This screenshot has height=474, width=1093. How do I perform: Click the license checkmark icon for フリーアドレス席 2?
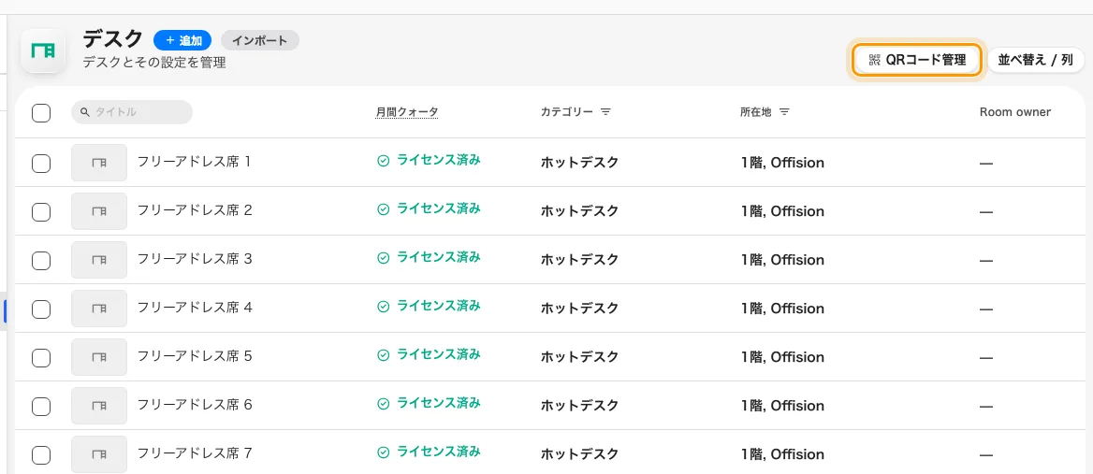point(383,209)
